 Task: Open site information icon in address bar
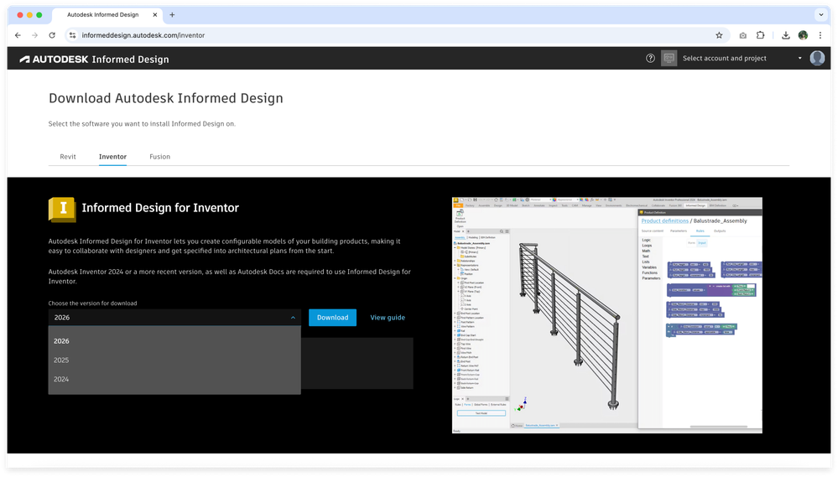(72, 35)
